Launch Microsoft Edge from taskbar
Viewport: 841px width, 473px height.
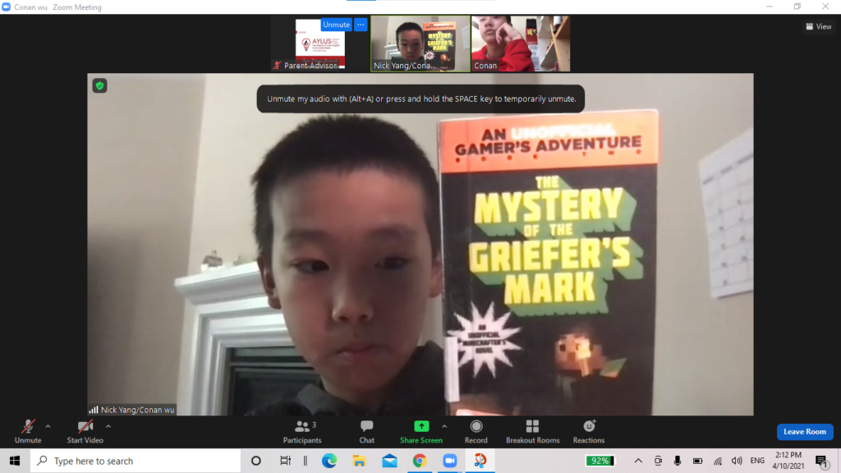tap(329, 461)
